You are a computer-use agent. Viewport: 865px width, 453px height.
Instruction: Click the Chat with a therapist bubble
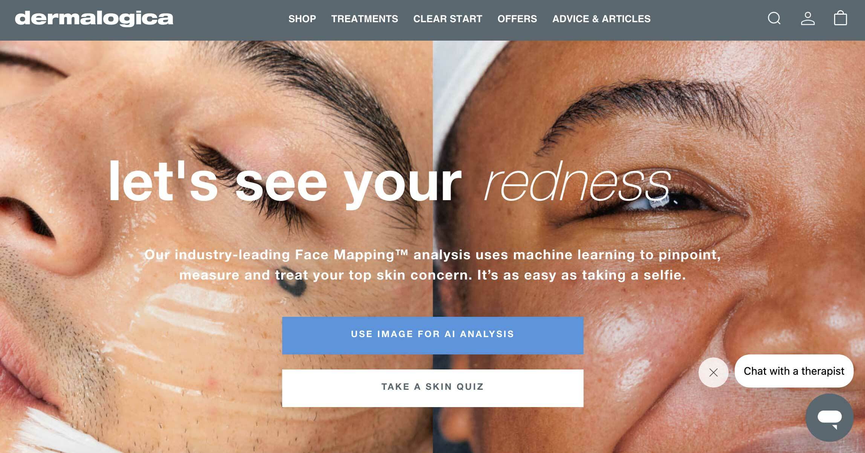[x=794, y=371]
